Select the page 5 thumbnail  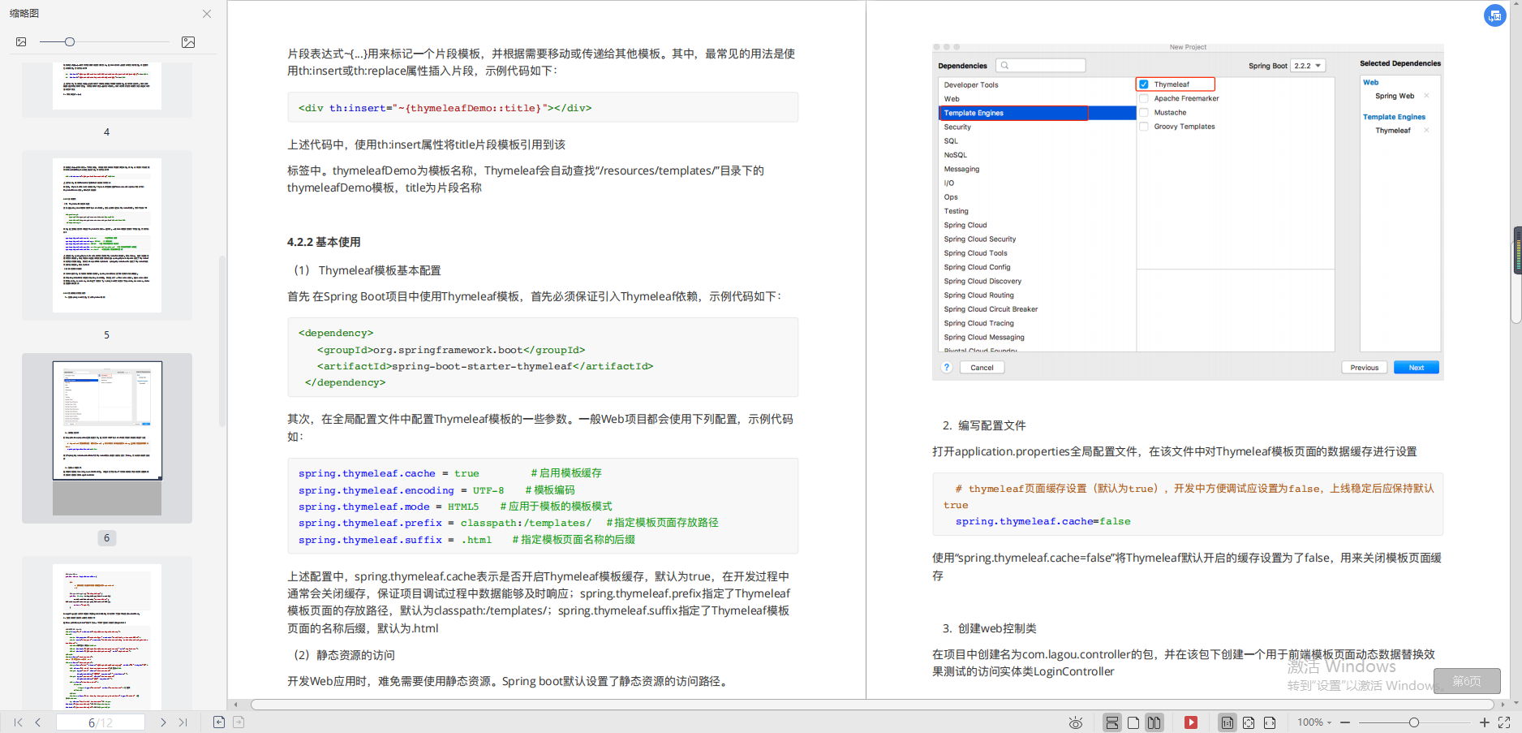(107, 235)
